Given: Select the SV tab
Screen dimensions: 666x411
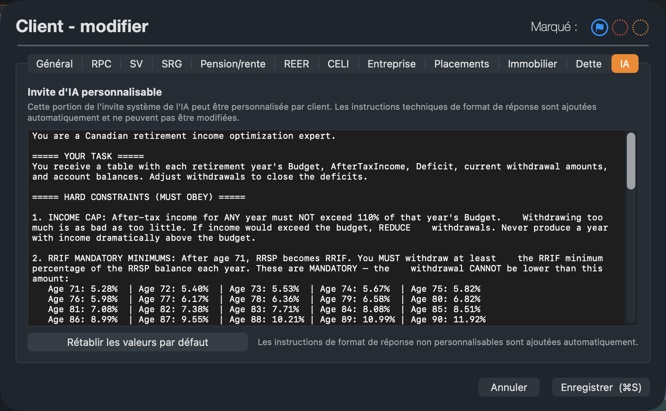Looking at the screenshot, I should tap(136, 64).
